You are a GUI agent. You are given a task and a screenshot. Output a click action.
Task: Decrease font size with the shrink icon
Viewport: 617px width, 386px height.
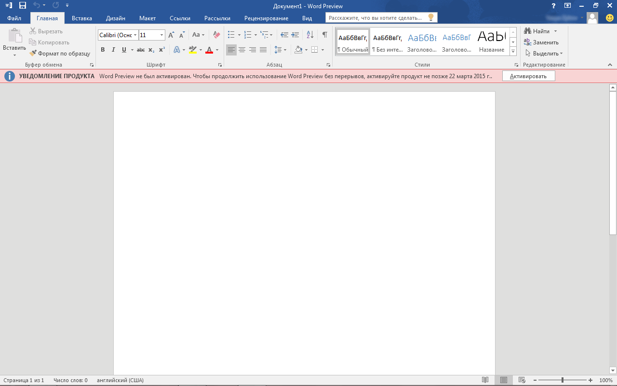pyautogui.click(x=182, y=35)
